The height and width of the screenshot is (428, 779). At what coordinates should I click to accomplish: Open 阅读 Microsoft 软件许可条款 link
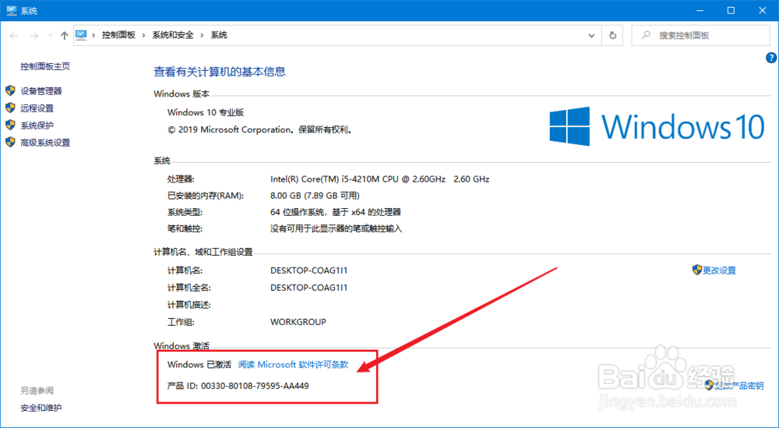(x=293, y=364)
